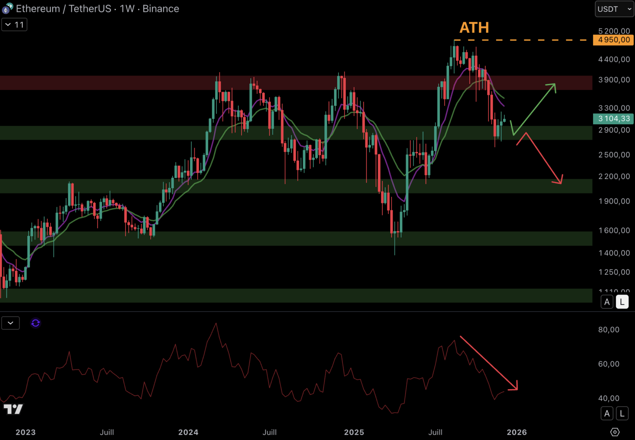The width and height of the screenshot is (635, 440).
Task: Click the purple refresh icon in indicator pane
Action: [x=35, y=323]
